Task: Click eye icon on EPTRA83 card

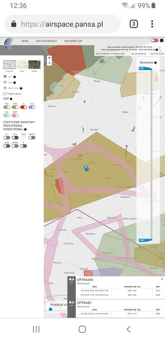Action: click(x=72, y=303)
